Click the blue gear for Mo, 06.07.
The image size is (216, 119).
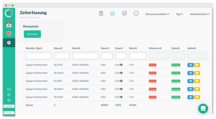pos(191,73)
